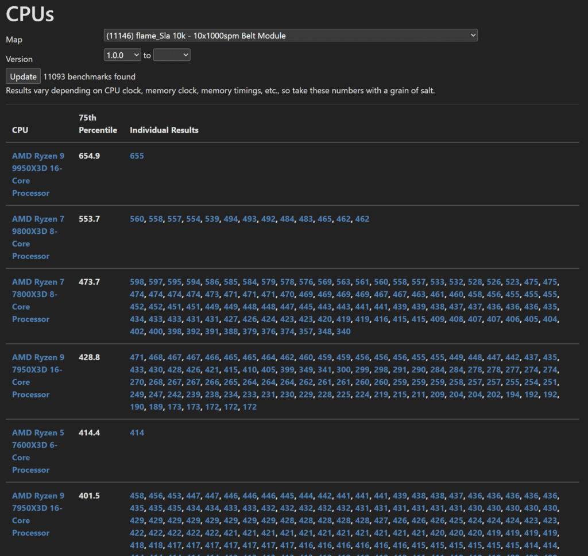Select the 401.5 percentile value

[x=89, y=496]
